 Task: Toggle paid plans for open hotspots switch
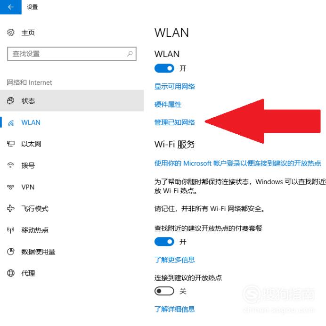pyautogui.click(x=164, y=242)
